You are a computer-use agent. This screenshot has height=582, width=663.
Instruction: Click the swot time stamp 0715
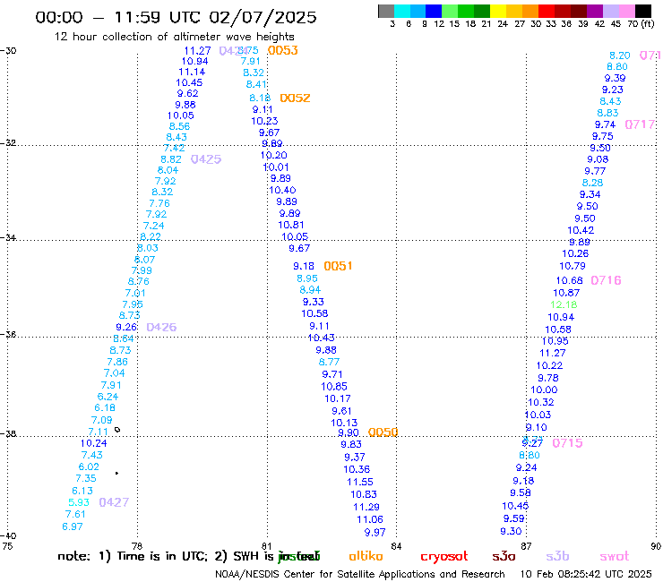pos(567,443)
